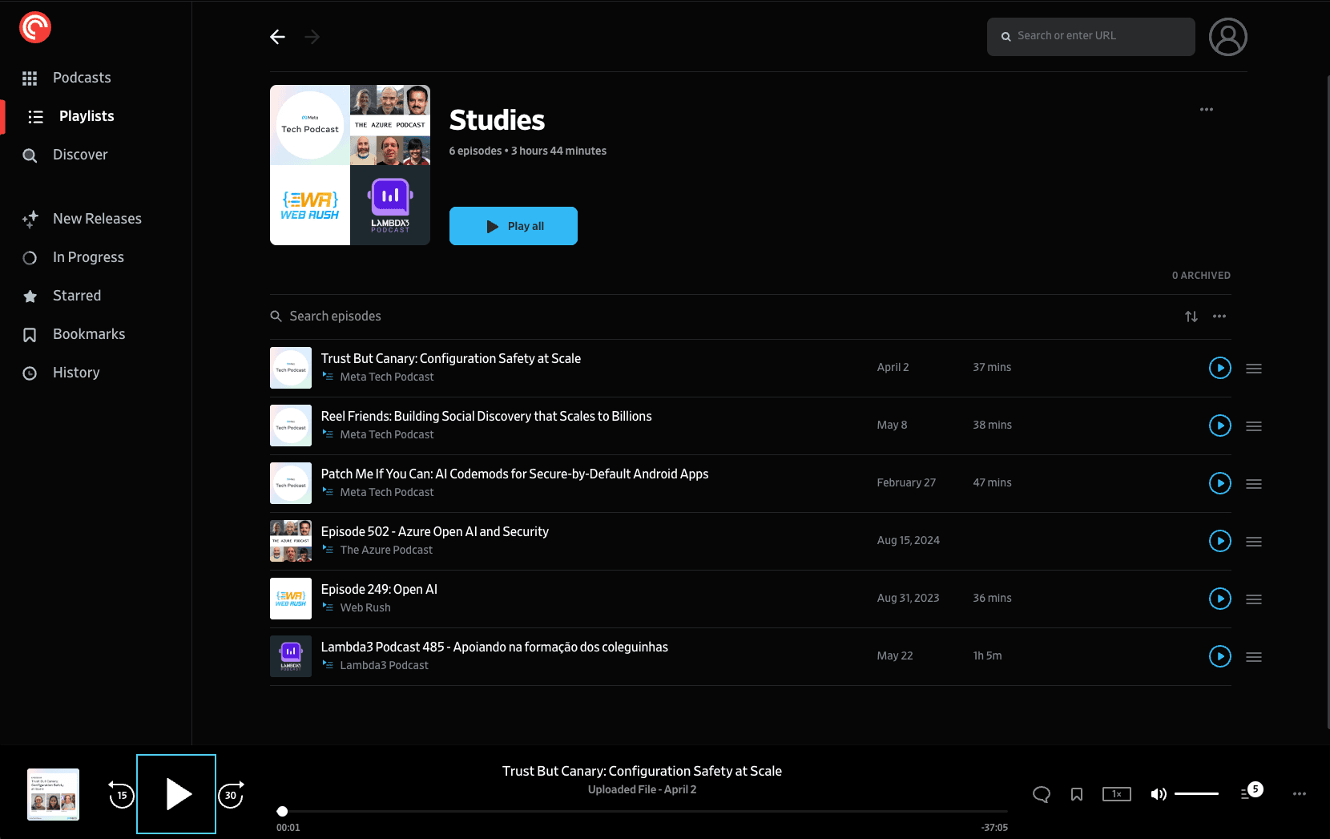
Task: Play Reel Friends episode
Action: [x=1220, y=426]
